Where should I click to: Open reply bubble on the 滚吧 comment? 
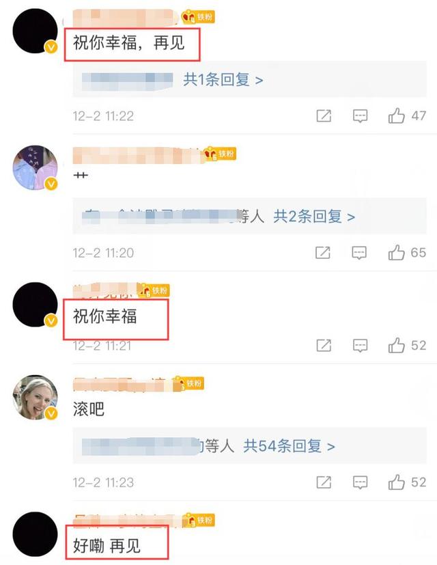(x=360, y=482)
